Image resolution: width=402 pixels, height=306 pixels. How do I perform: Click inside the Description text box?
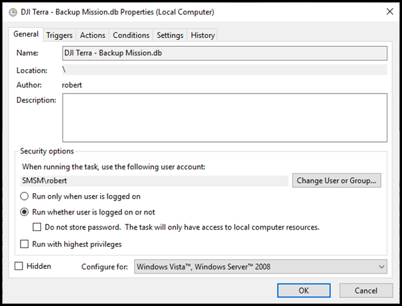coord(225,117)
